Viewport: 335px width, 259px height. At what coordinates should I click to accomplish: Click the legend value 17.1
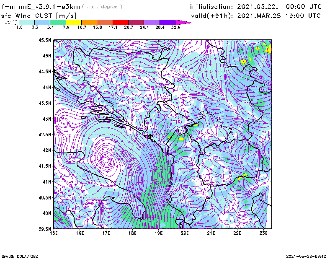pos(113,27)
